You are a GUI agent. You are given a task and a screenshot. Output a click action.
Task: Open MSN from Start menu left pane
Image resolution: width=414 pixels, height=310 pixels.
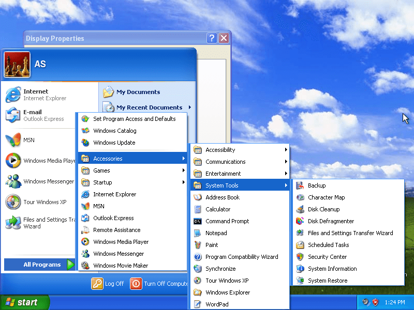(x=40, y=139)
